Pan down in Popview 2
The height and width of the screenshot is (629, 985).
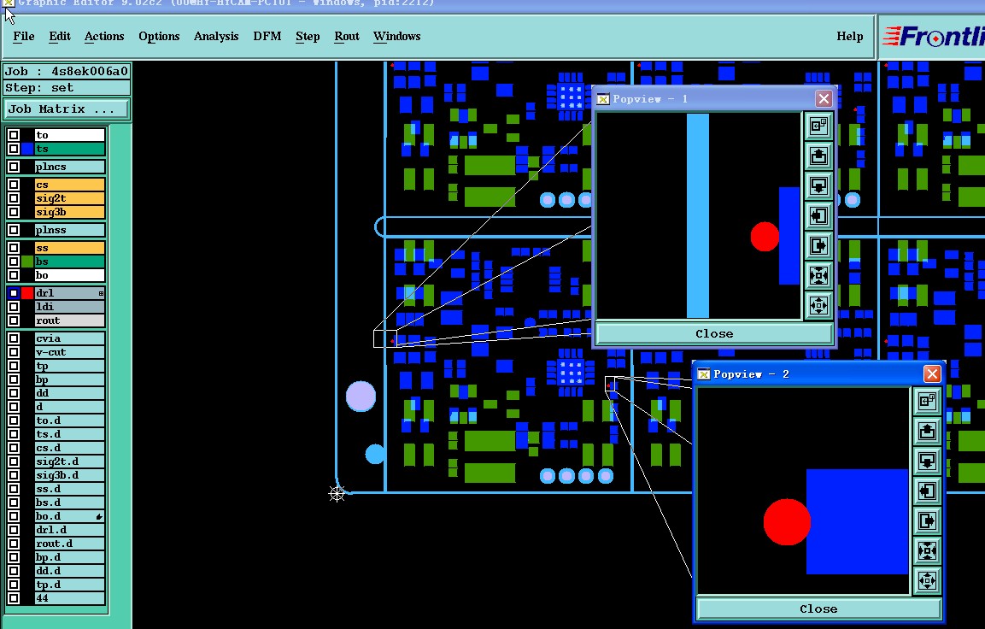[927, 461]
